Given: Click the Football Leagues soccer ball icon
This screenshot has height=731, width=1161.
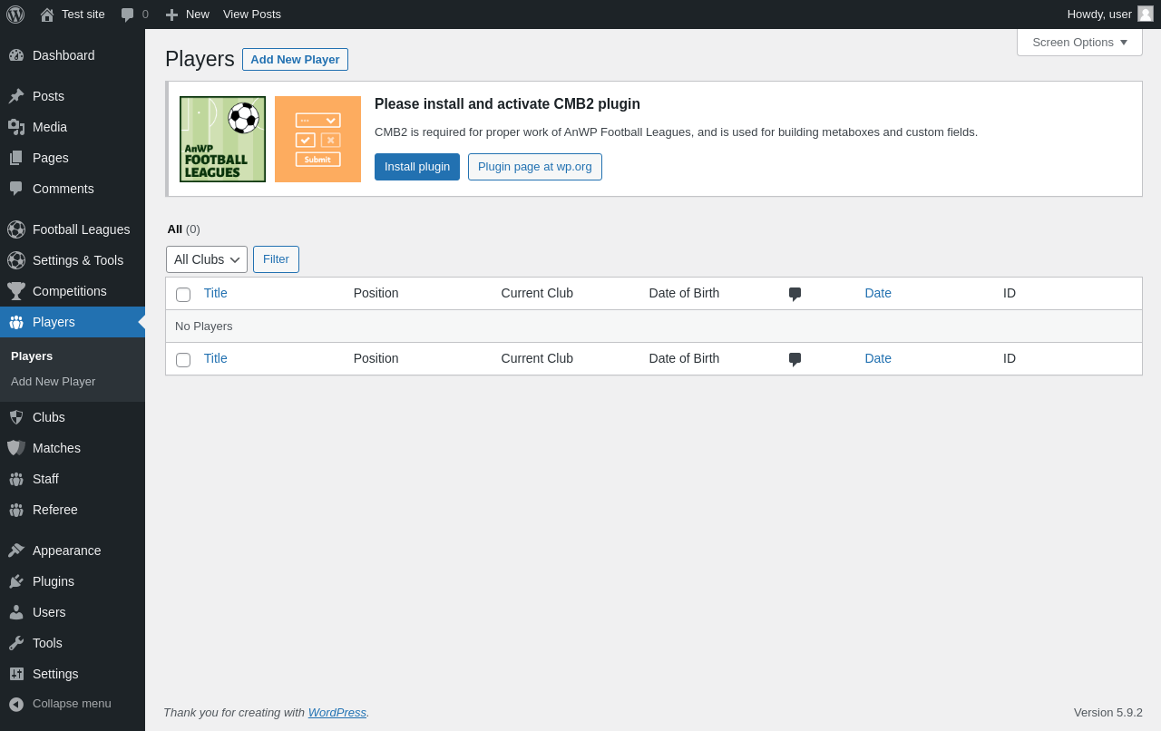Looking at the screenshot, I should coord(16,229).
